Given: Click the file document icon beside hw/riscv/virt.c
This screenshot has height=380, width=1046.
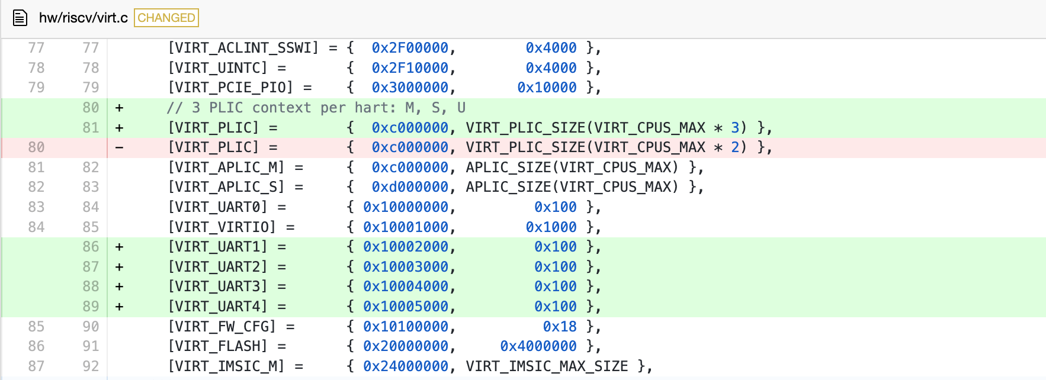Looking at the screenshot, I should coord(20,18).
